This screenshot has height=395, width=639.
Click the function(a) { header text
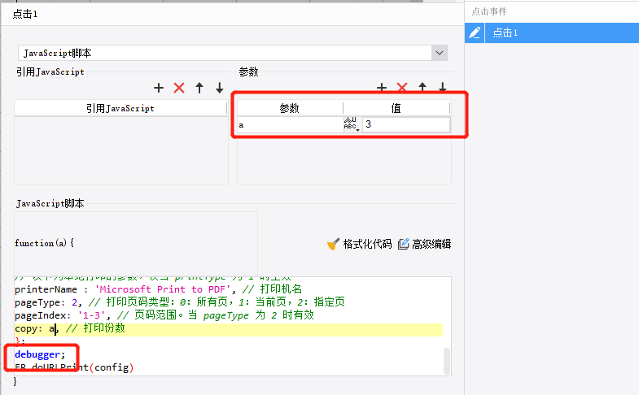pyautogui.click(x=44, y=243)
